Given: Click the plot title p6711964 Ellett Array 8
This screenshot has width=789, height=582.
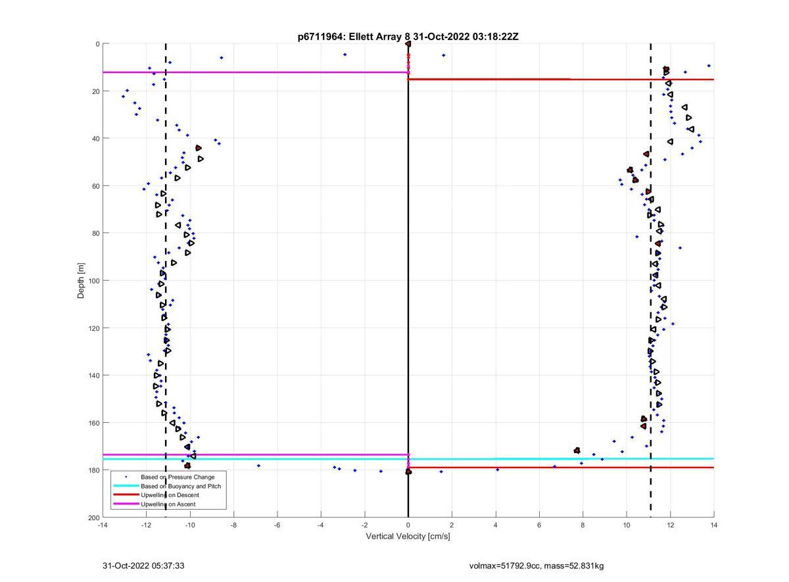Looking at the screenshot, I should [x=408, y=37].
